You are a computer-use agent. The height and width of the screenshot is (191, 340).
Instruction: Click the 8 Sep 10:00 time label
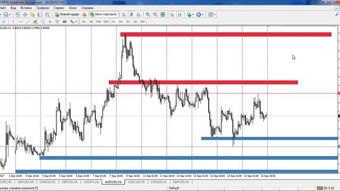pyautogui.click(x=133, y=176)
